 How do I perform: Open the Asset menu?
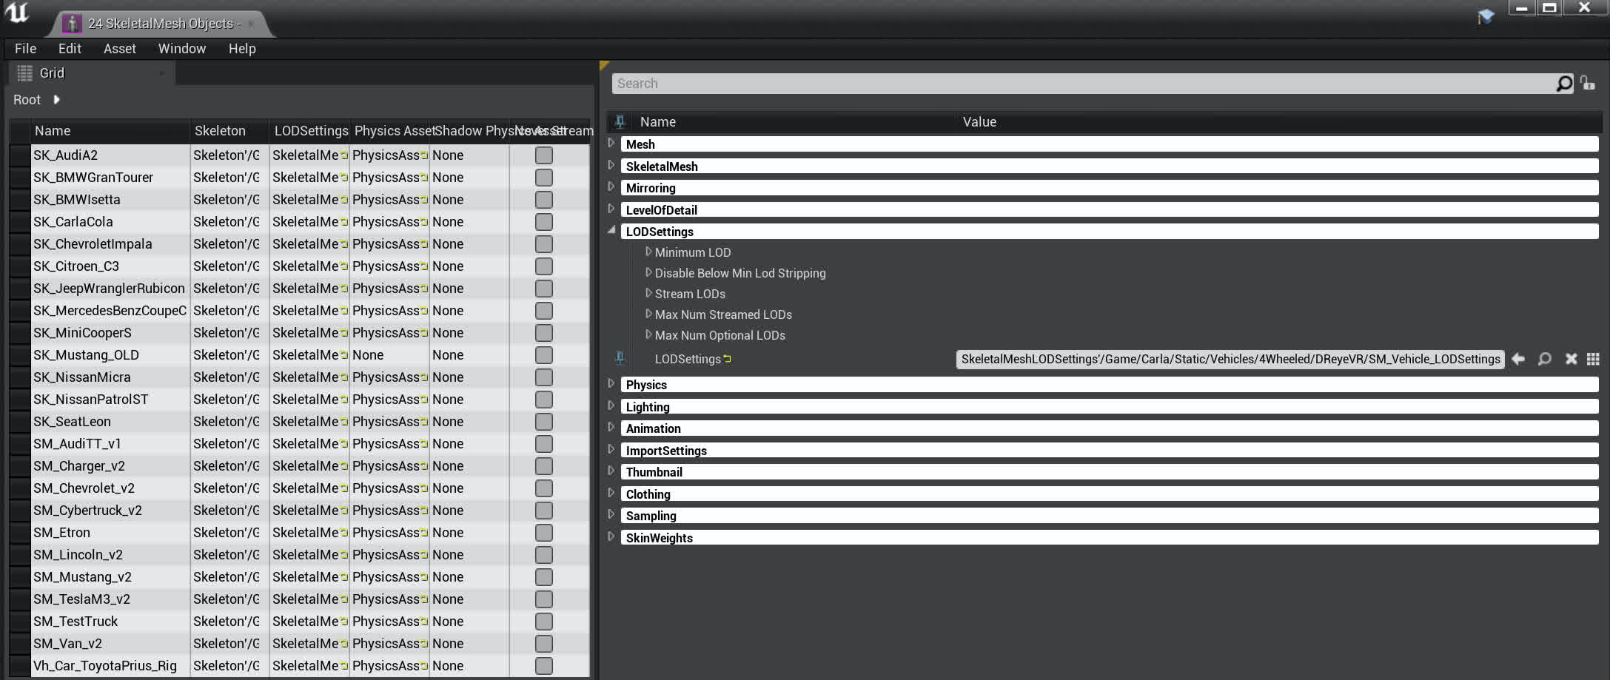pos(119,49)
